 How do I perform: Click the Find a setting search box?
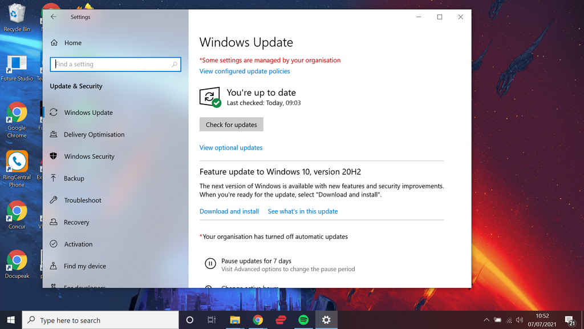tap(116, 64)
